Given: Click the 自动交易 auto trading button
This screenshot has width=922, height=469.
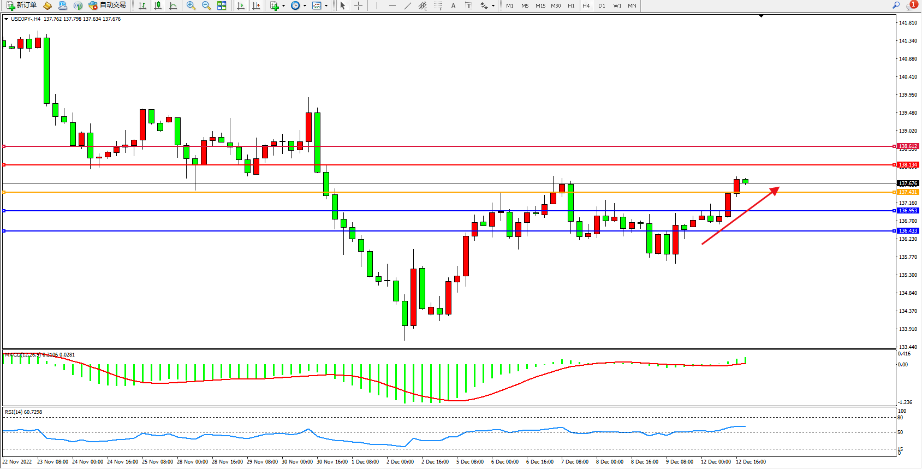Looking at the screenshot, I should click(108, 5).
